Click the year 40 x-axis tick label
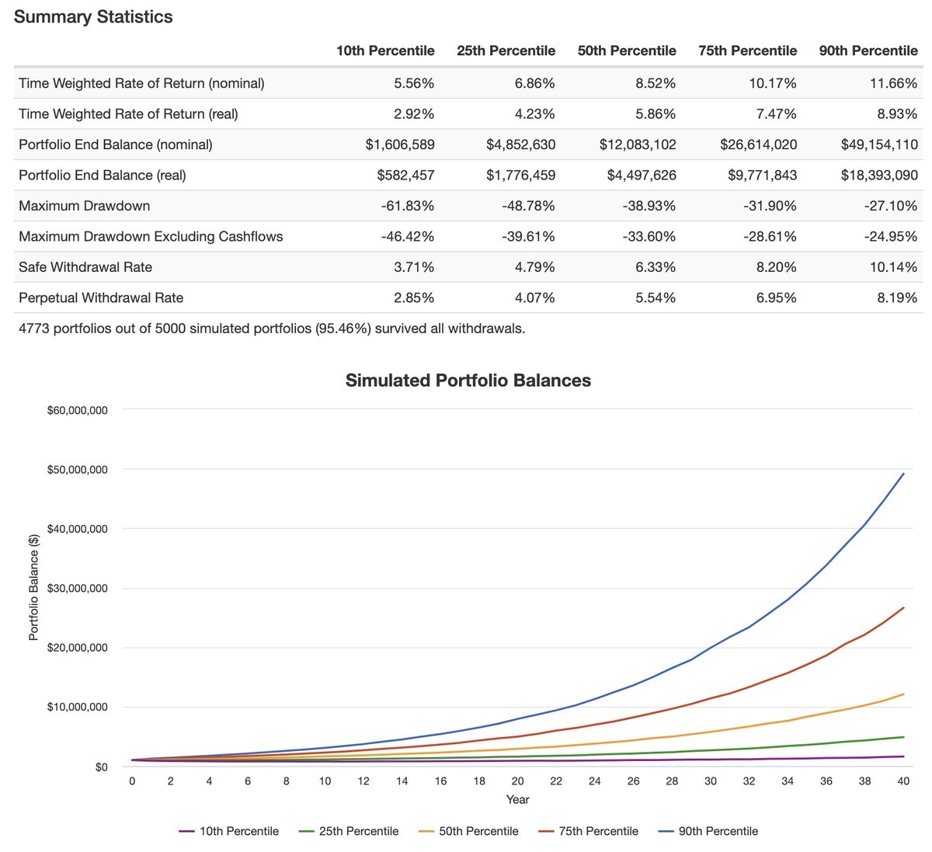932x852 pixels. [x=903, y=781]
